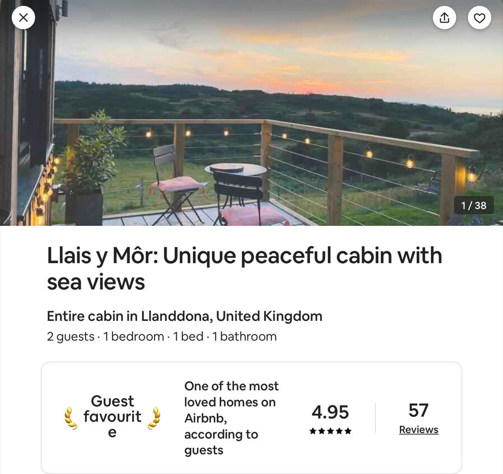The image size is (503, 474).
Task: Tap the "1 bedroom" detail
Action: 134,336
